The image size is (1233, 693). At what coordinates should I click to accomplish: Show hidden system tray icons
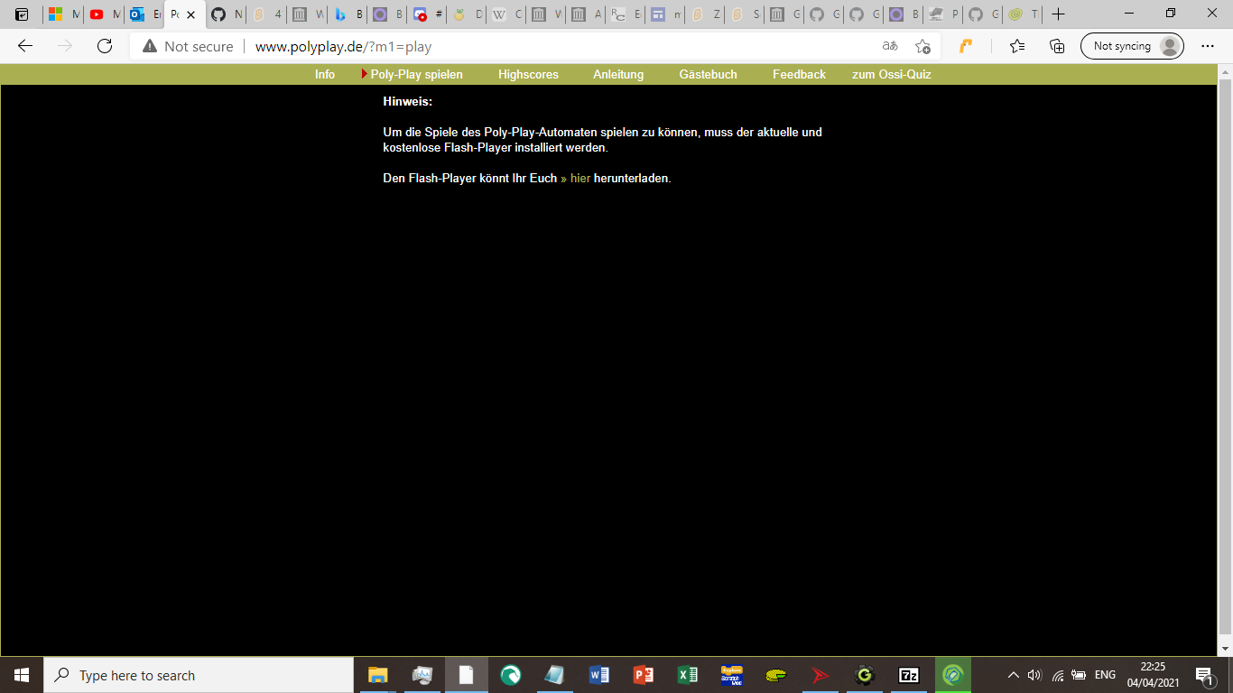click(1014, 675)
